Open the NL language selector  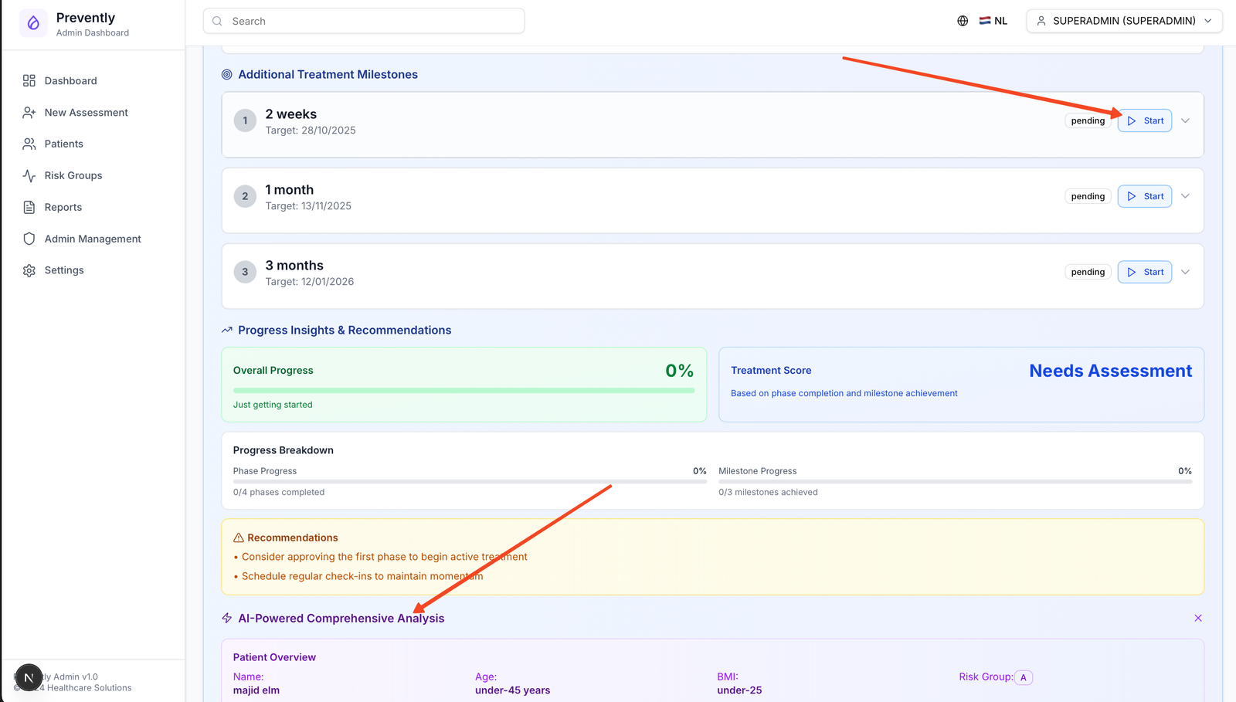click(x=993, y=20)
